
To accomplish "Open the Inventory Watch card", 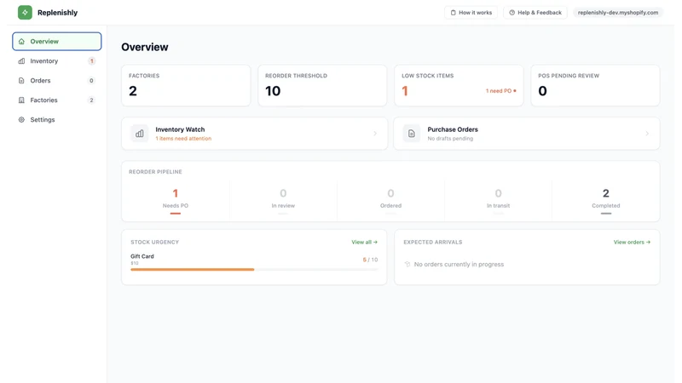I will coord(254,134).
